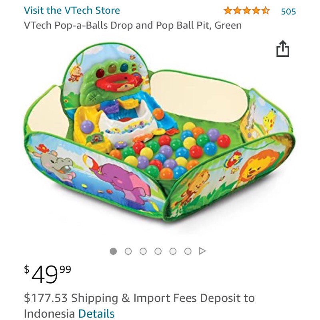Tap the $177.53 shipping fee amount
The height and width of the screenshot is (320, 320).
tap(45, 298)
